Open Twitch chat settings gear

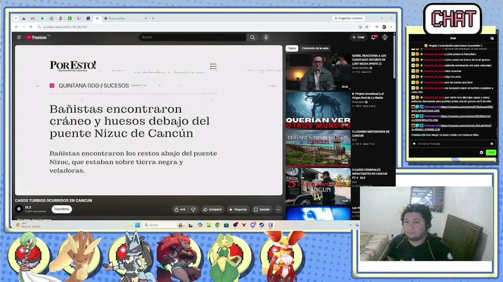point(481,152)
